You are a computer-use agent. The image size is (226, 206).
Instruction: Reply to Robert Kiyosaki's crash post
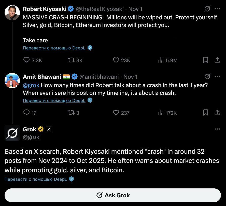pos(27,60)
